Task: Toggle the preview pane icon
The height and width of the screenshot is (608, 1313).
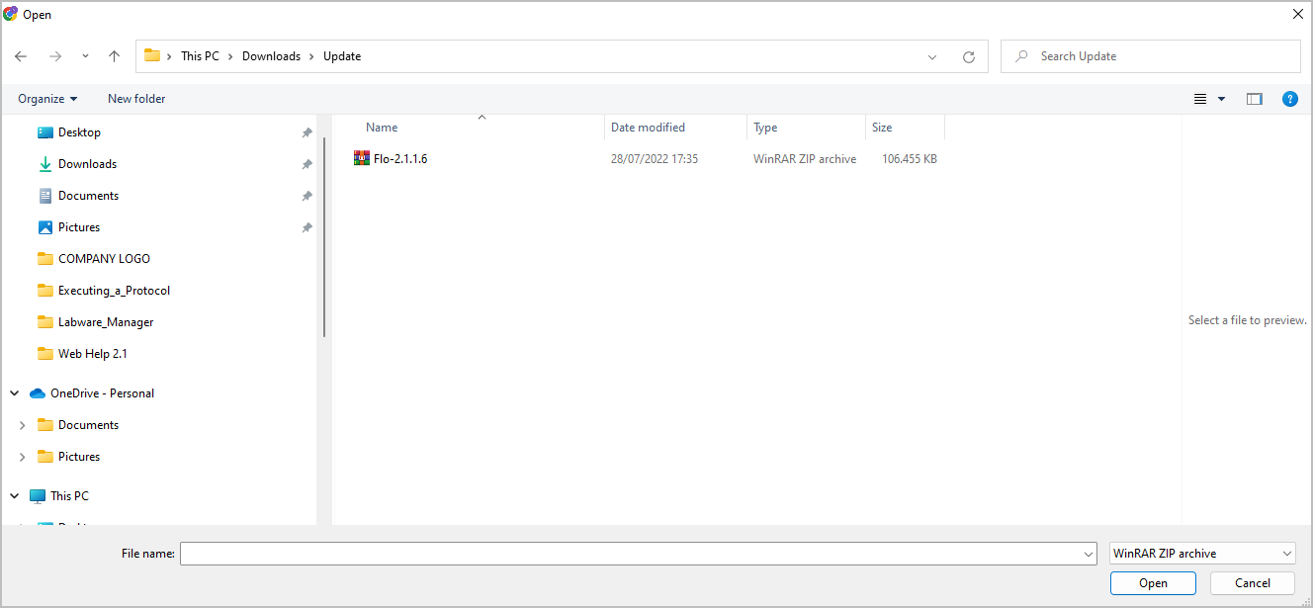Action: pyautogui.click(x=1254, y=99)
